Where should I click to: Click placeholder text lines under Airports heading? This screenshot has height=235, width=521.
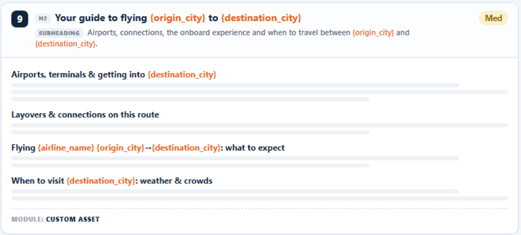[260, 92]
